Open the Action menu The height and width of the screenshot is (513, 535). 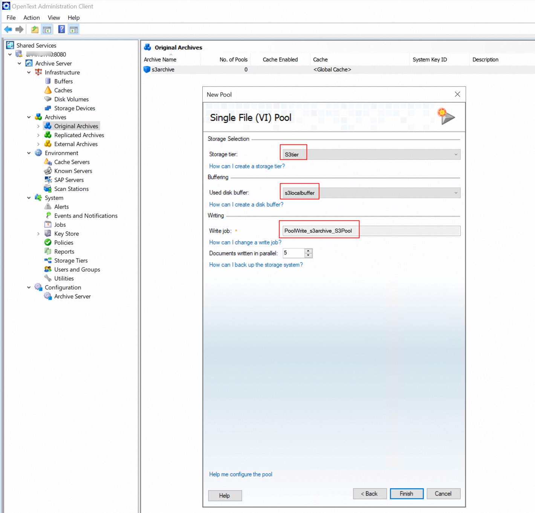pyautogui.click(x=31, y=18)
